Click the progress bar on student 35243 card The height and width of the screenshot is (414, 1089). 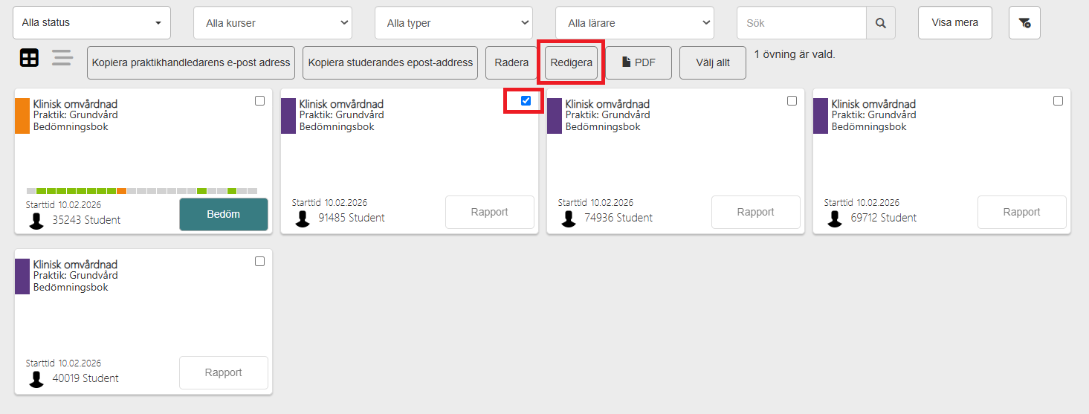coord(142,191)
